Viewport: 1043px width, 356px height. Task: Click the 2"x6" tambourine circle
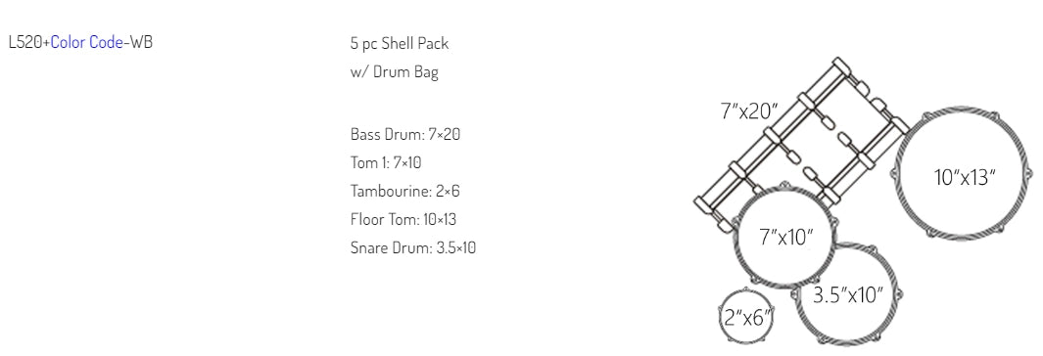pyautogui.click(x=747, y=316)
